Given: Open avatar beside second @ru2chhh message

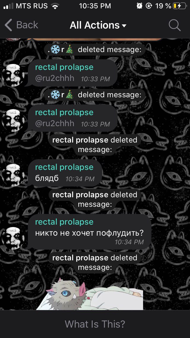Looking at the screenshot, I should [x=13, y=120].
